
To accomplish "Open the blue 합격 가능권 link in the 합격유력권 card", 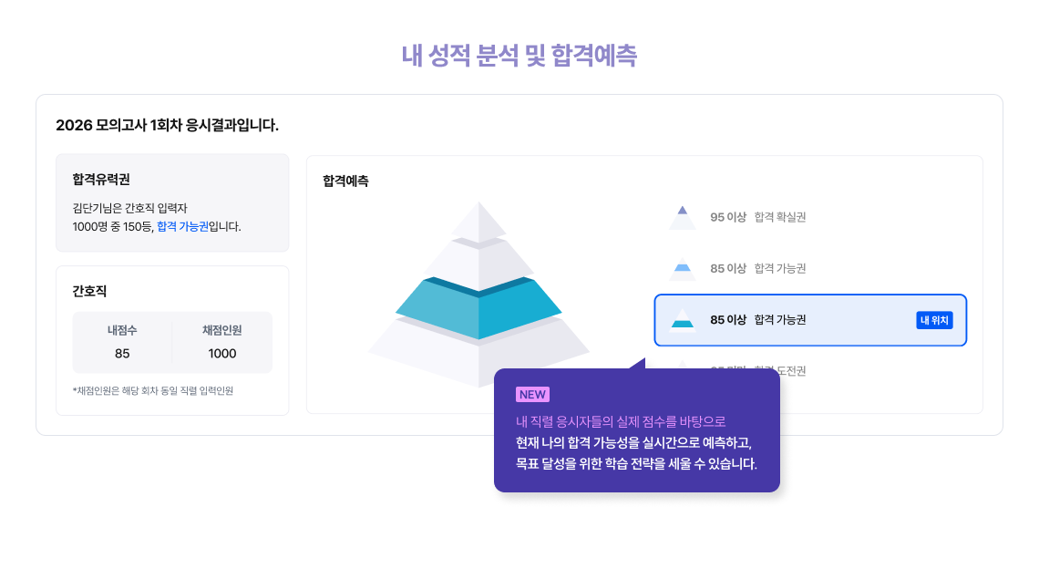I will click(182, 226).
